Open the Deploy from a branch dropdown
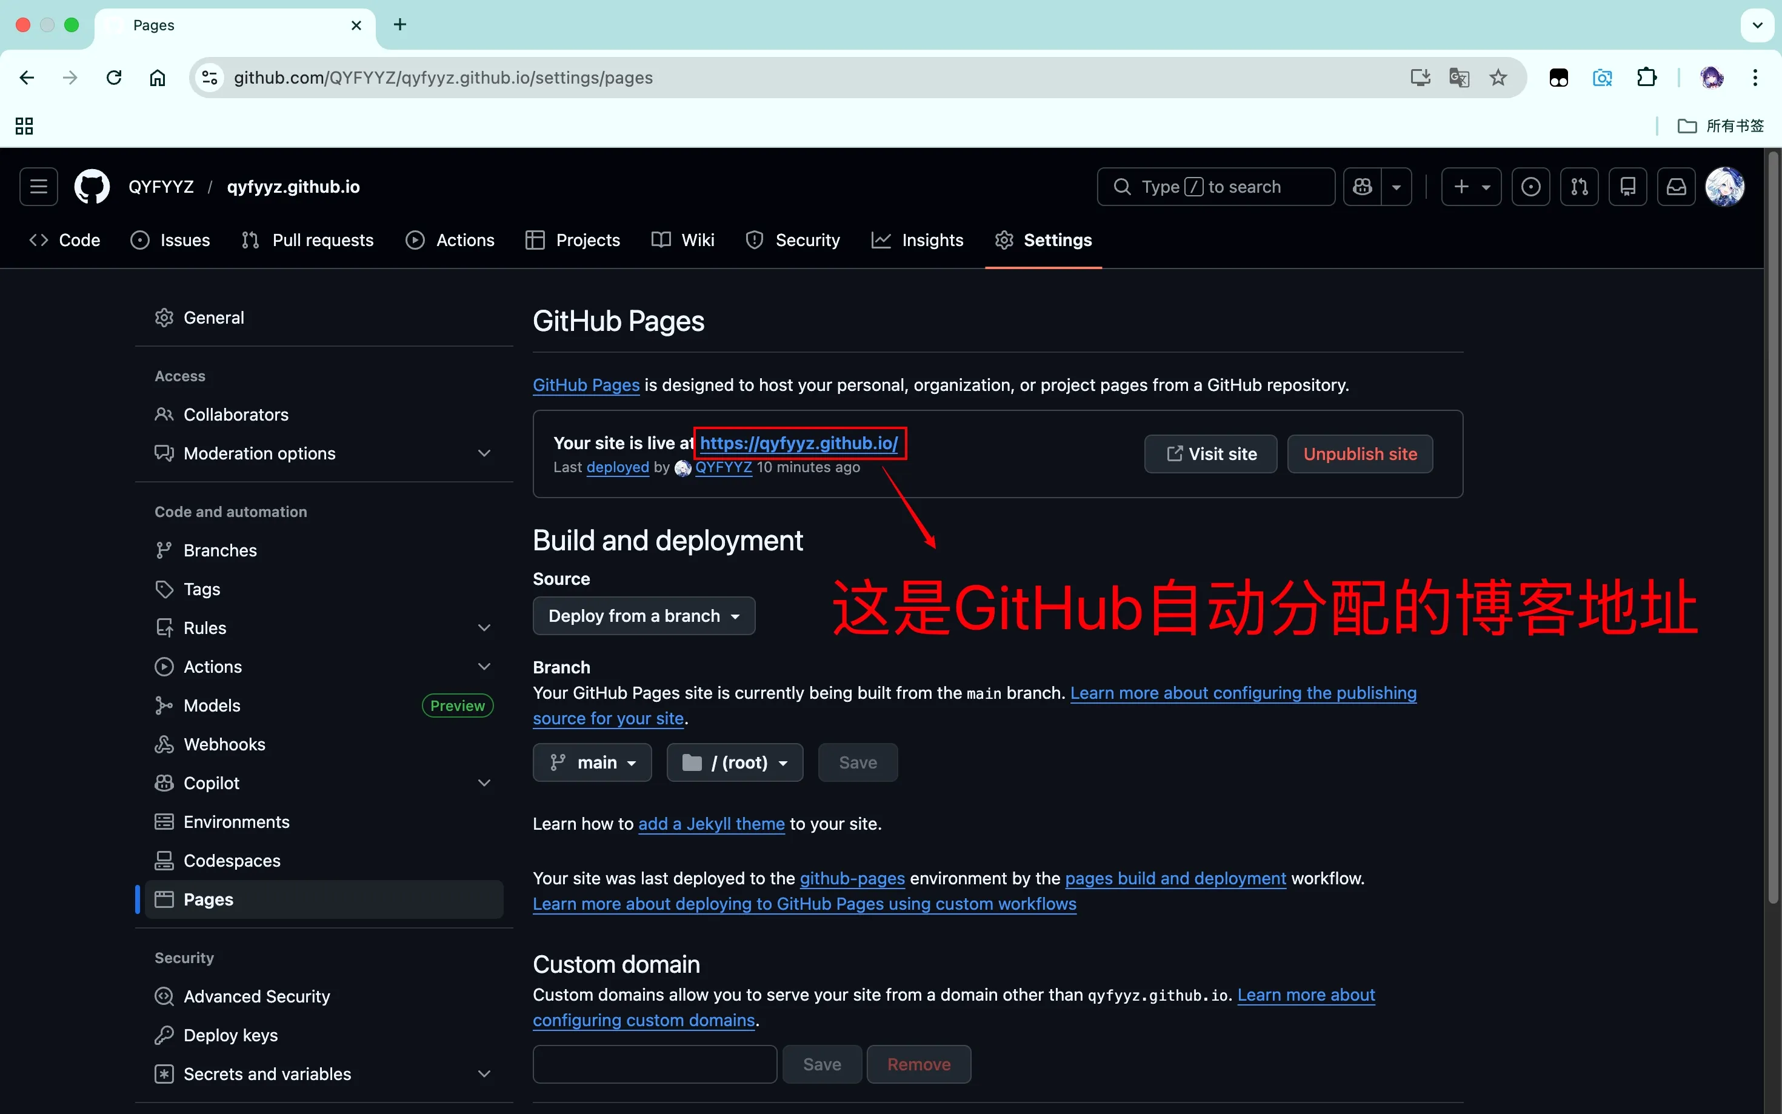The image size is (1782, 1114). (643, 615)
